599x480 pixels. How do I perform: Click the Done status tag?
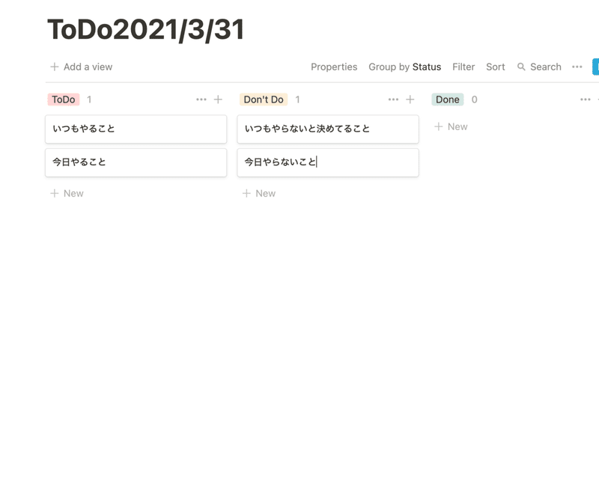(447, 99)
